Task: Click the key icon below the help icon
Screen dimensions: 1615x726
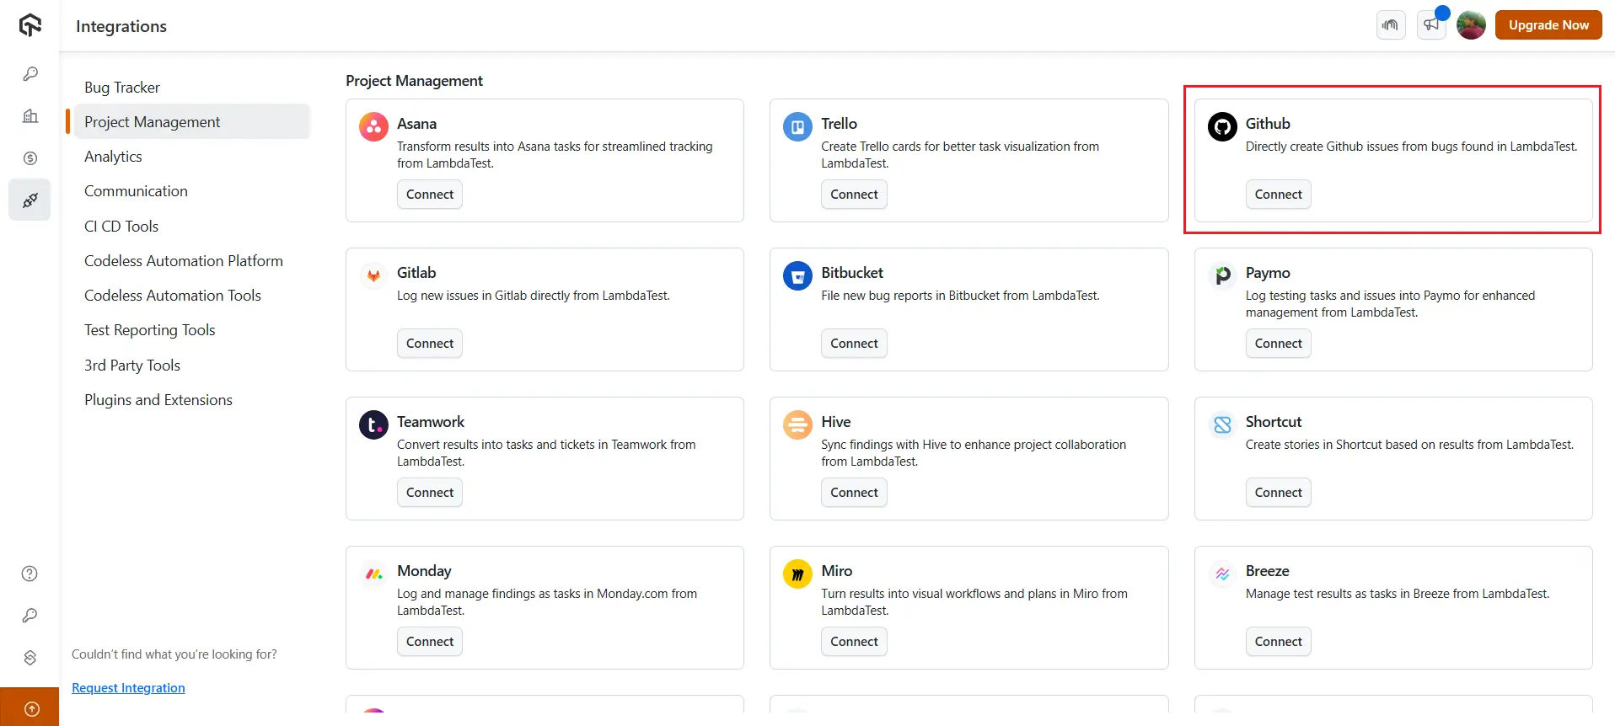Action: (x=30, y=616)
